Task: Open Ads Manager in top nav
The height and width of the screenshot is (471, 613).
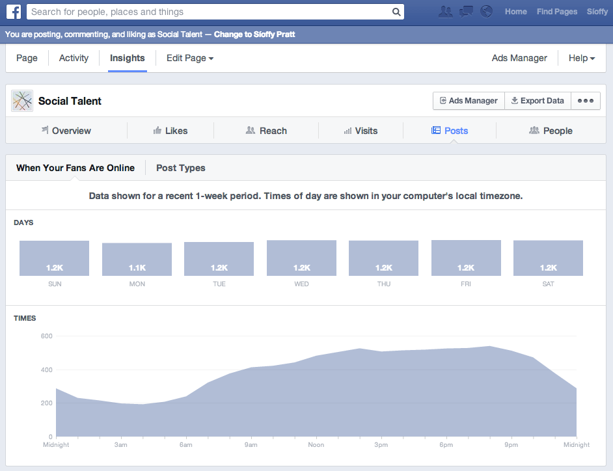Action: pos(519,58)
